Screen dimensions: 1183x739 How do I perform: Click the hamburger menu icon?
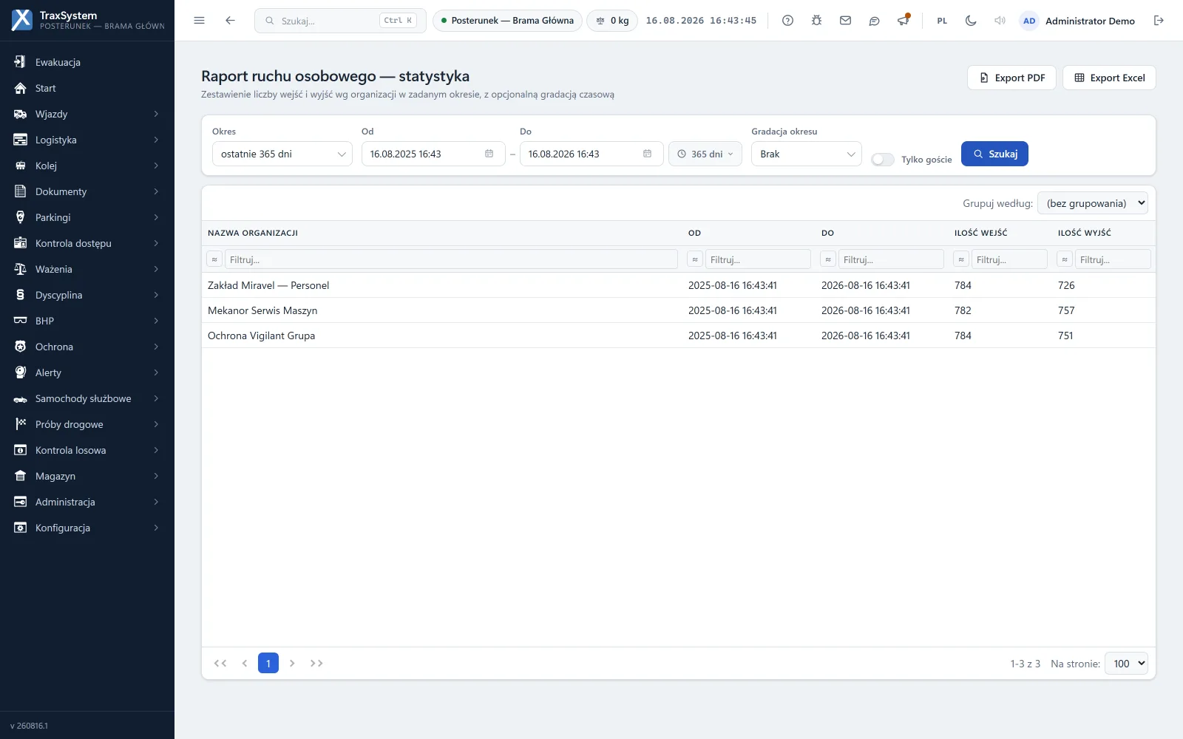click(x=199, y=21)
